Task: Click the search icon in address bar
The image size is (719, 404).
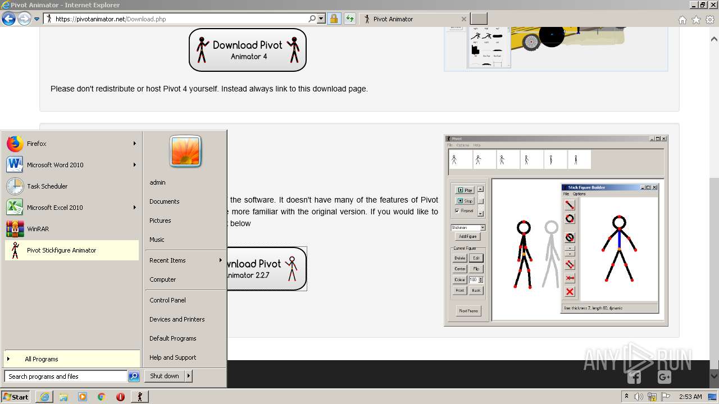Action: [x=312, y=19]
